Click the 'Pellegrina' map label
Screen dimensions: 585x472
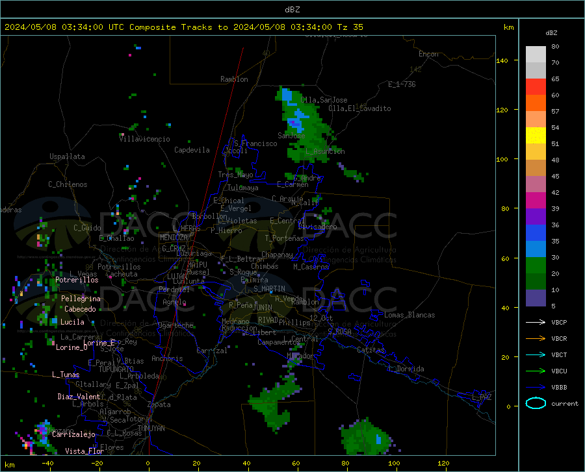pyautogui.click(x=81, y=299)
